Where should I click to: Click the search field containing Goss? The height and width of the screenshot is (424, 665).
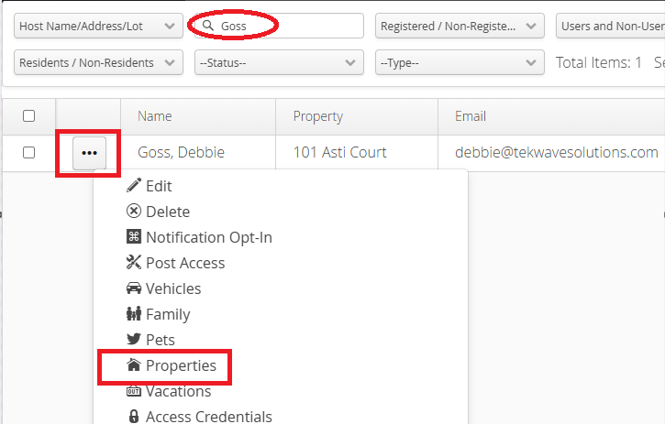point(279,26)
